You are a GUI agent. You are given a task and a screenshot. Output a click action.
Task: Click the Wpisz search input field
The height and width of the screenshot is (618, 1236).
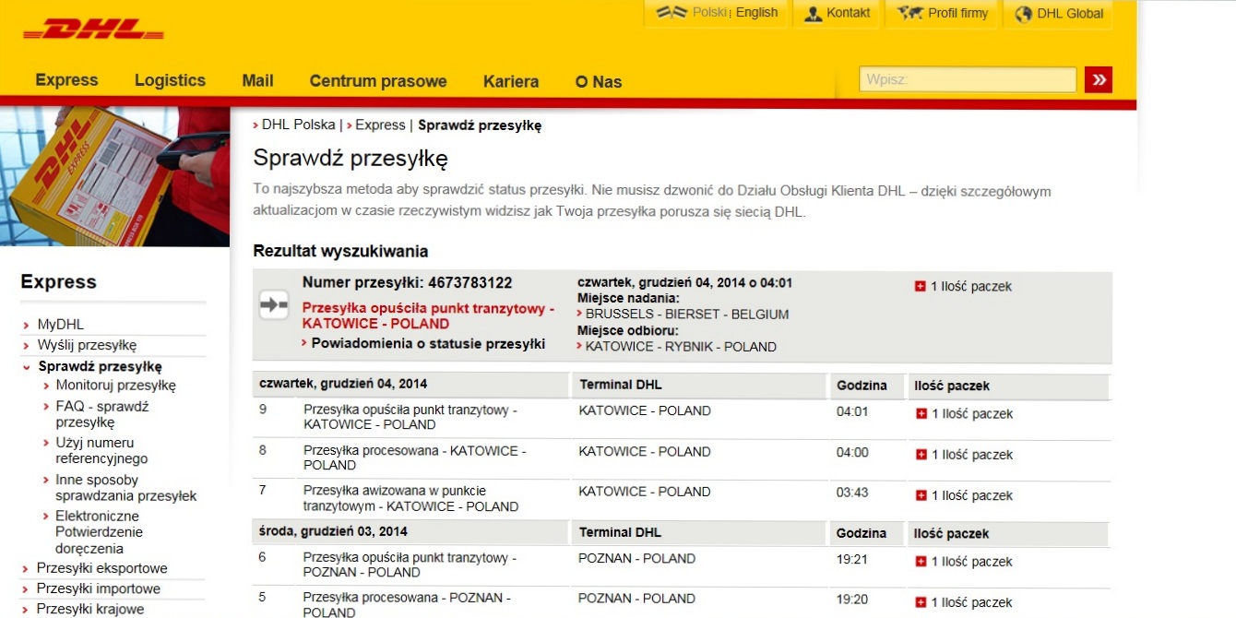click(x=967, y=80)
